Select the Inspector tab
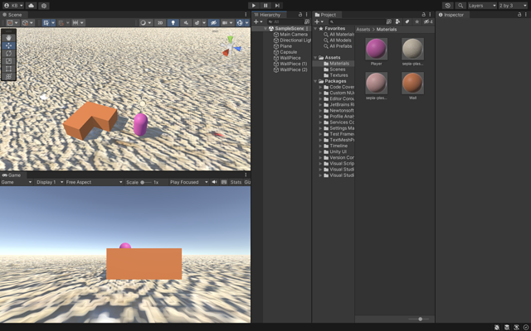 [454, 15]
